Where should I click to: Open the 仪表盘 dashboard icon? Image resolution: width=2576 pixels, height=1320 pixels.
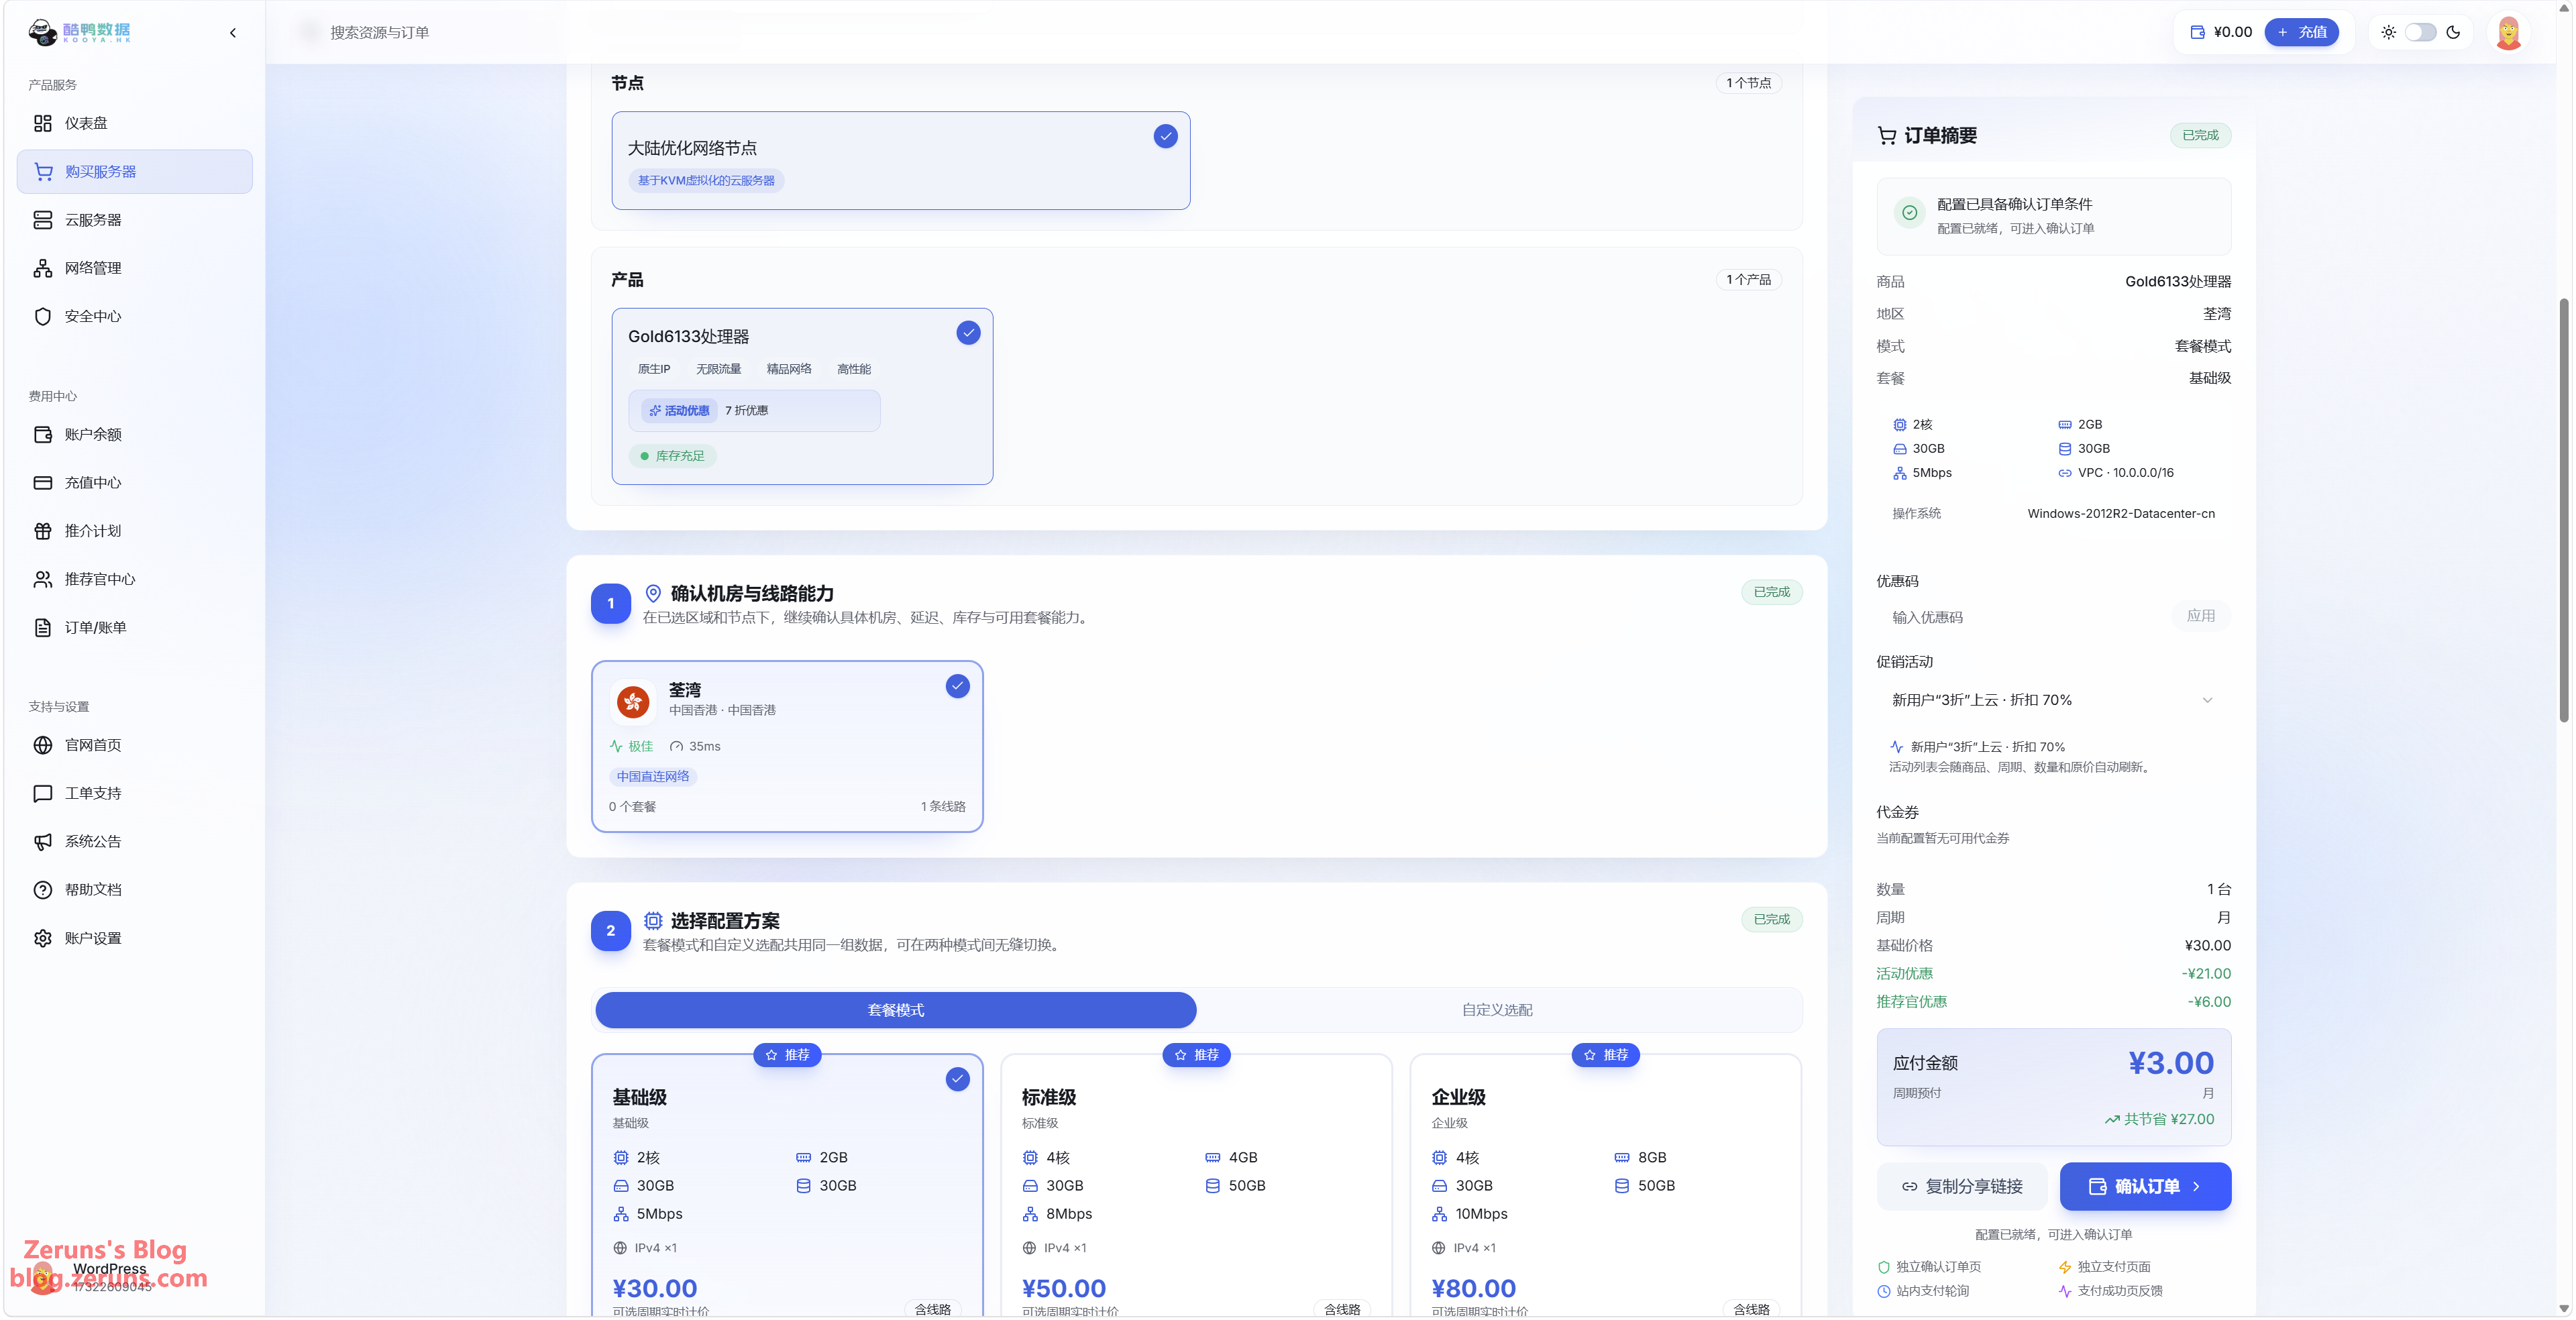pyautogui.click(x=42, y=123)
